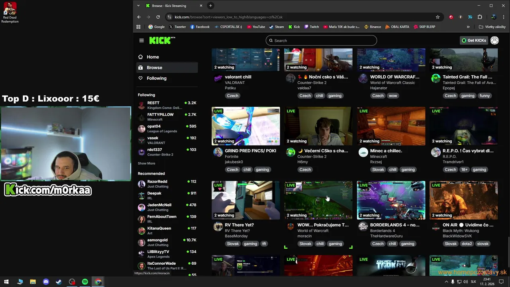Click Epopej channel avatar
Viewport: 510px width, 287px height.
coord(436,78)
